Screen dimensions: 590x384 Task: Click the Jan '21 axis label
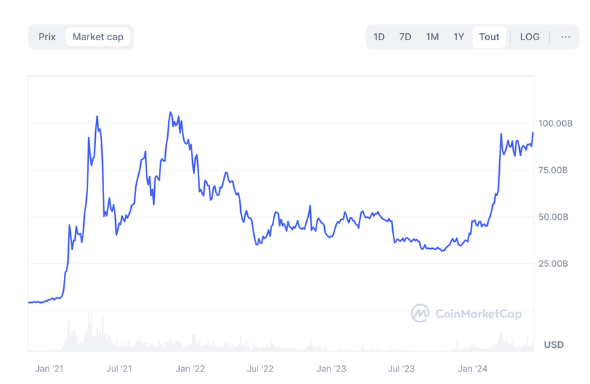pos(49,369)
